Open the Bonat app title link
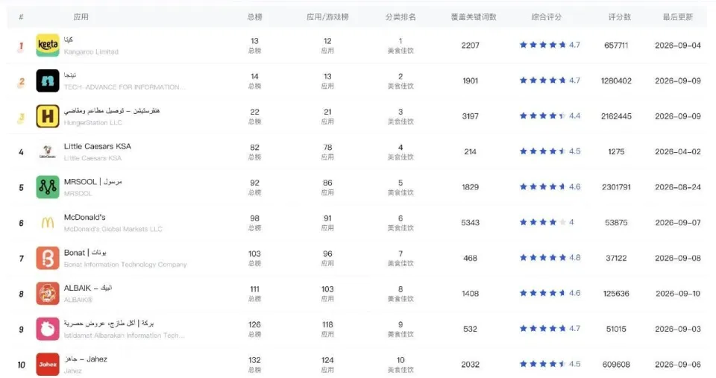 click(85, 253)
